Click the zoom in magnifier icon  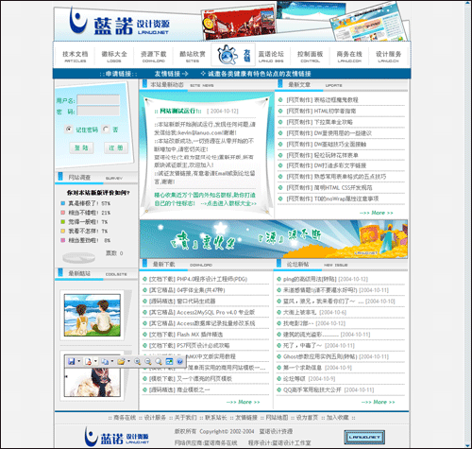pos(137,361)
